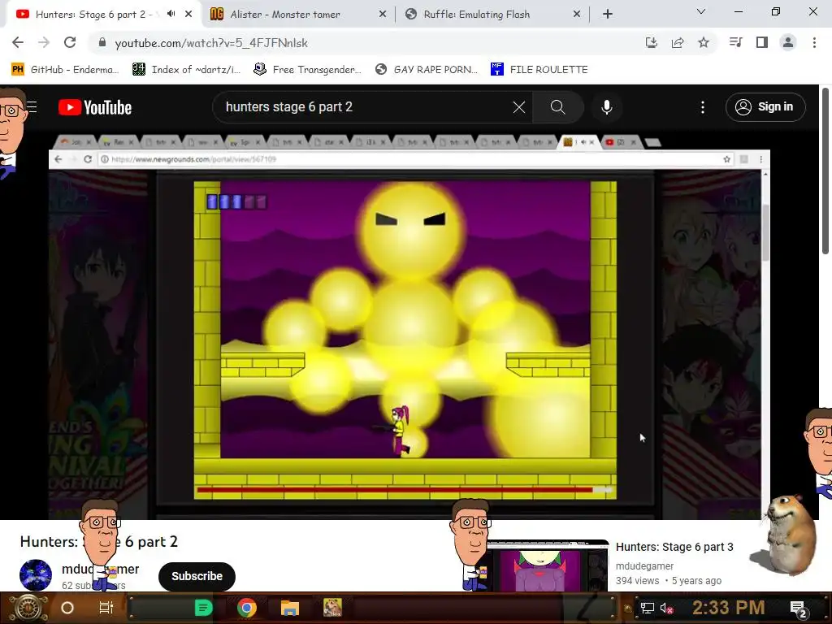
Task: Expand the tab search chevron
Action: (701, 11)
